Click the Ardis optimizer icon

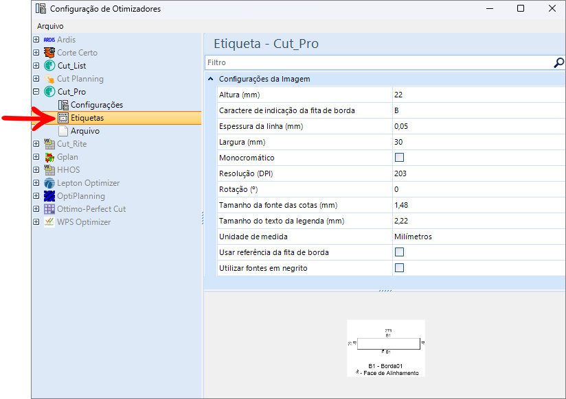click(x=49, y=40)
